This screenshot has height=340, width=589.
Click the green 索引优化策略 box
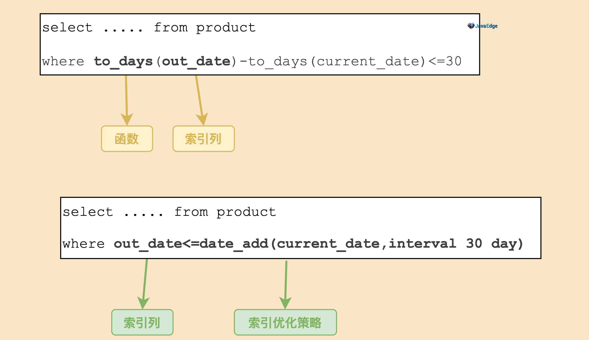tap(285, 323)
